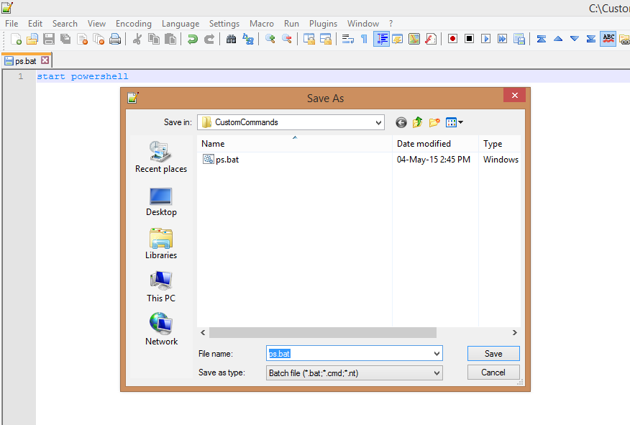The height and width of the screenshot is (425, 630).
Task: Click the blue up-triangle toolbar icon
Action: coord(557,39)
